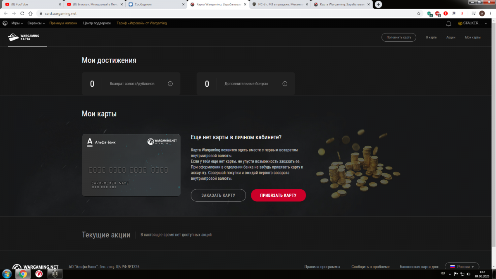Open World of Tanks taskbar icon
This screenshot has height=279, width=496.
click(54, 274)
